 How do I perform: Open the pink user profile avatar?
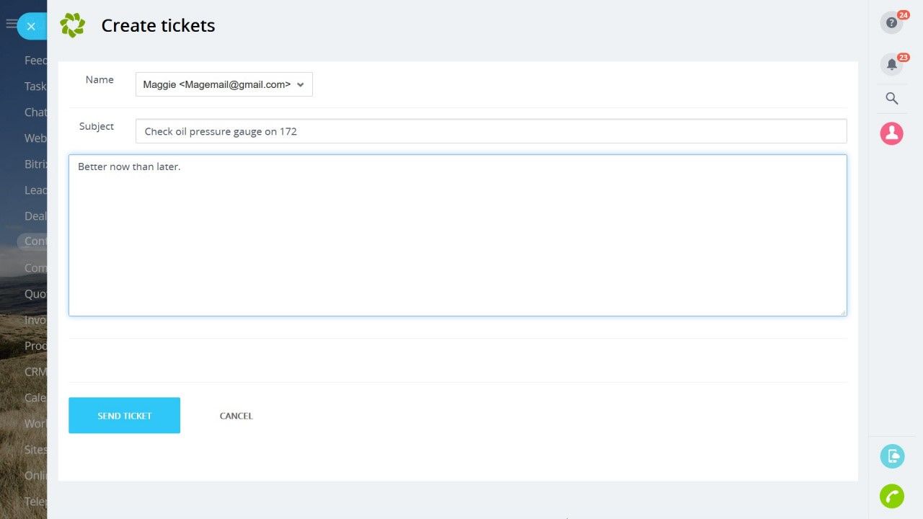tap(892, 133)
